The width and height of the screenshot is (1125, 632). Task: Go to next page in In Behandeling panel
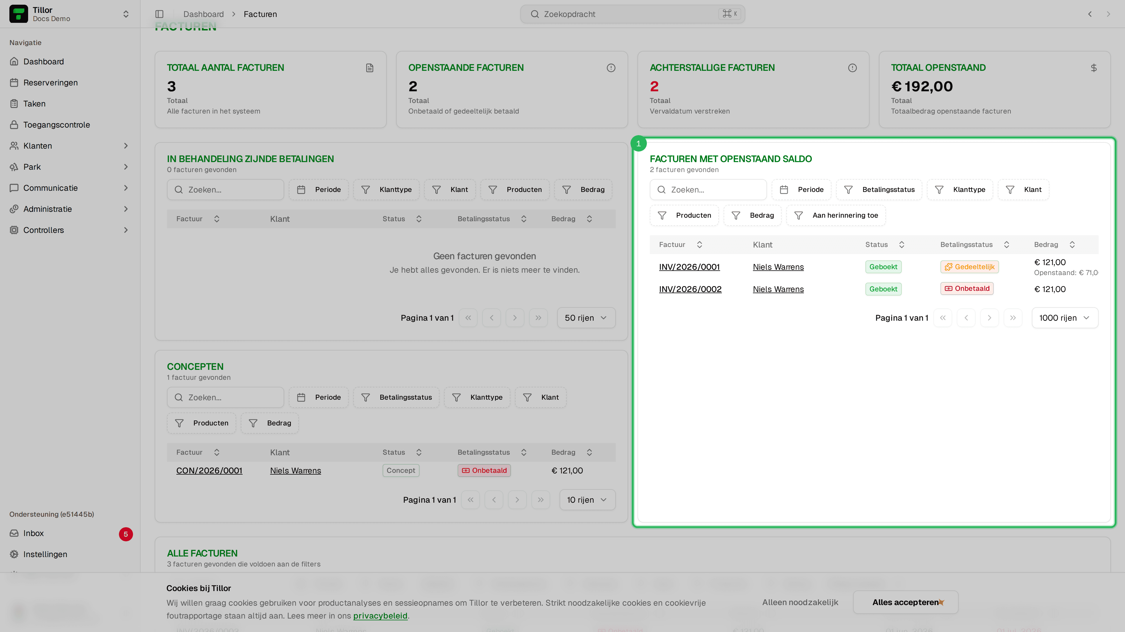[x=515, y=318]
